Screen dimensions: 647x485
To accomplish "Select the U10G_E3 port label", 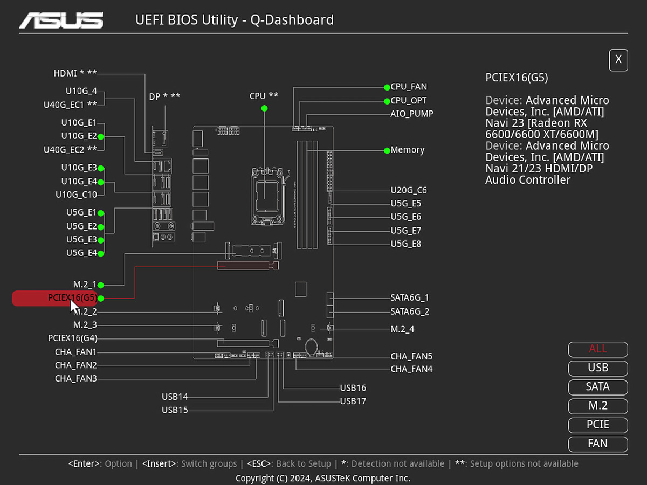I will pos(79,168).
